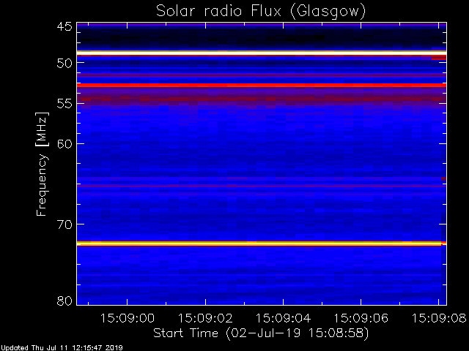Click the frequency tick label 50
Image resolution: width=469 pixels, height=351 pixels.
[64, 63]
